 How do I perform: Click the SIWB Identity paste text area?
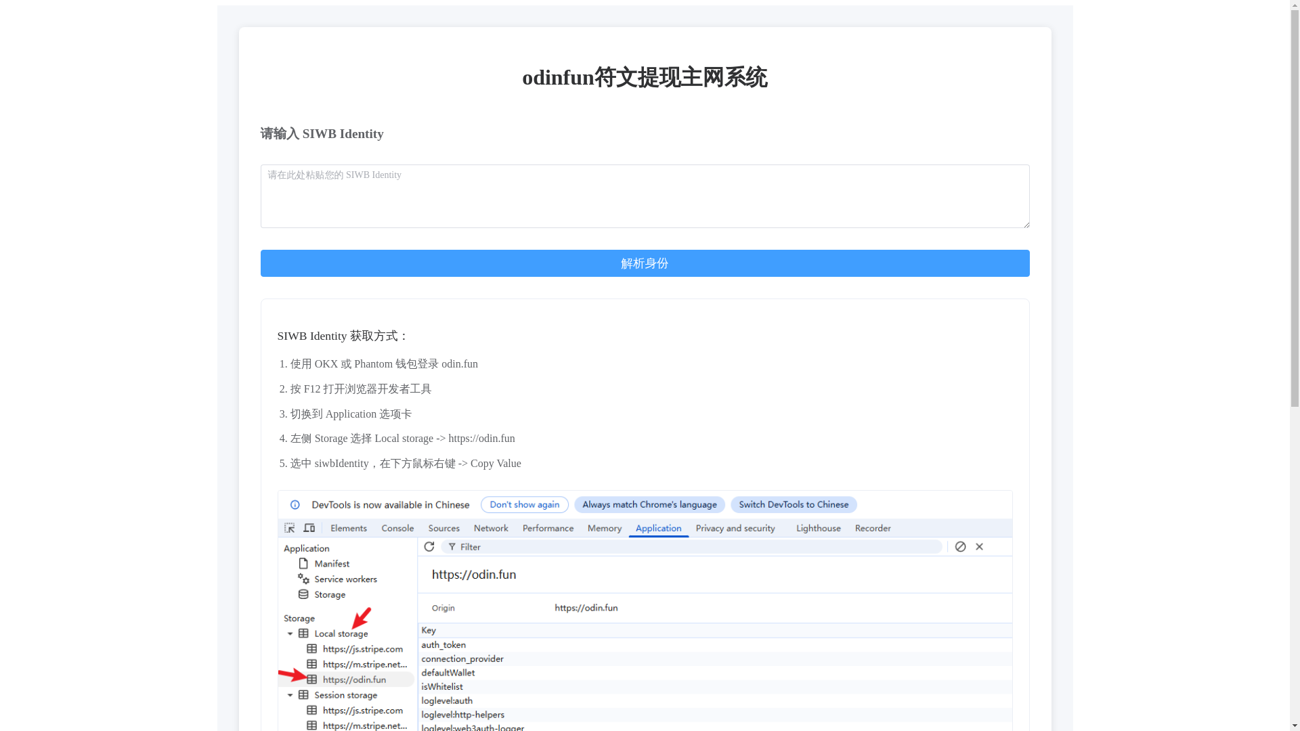pos(645,196)
